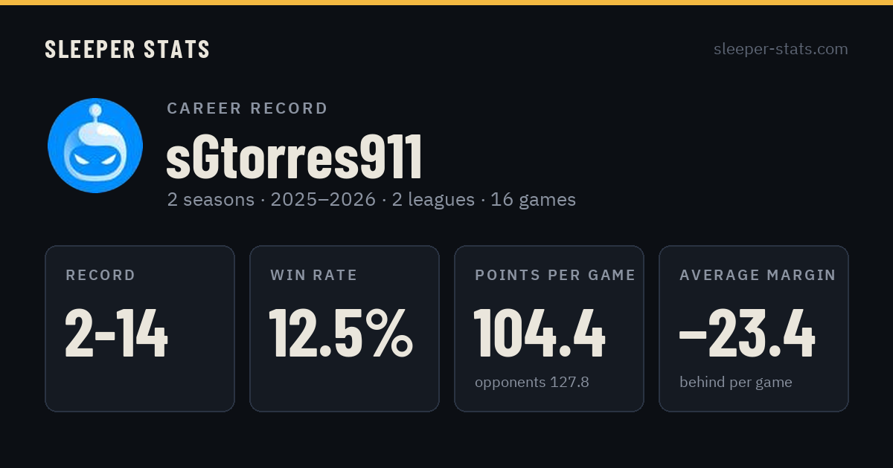
Task: Open the RECORD stat card
Action: [140, 328]
